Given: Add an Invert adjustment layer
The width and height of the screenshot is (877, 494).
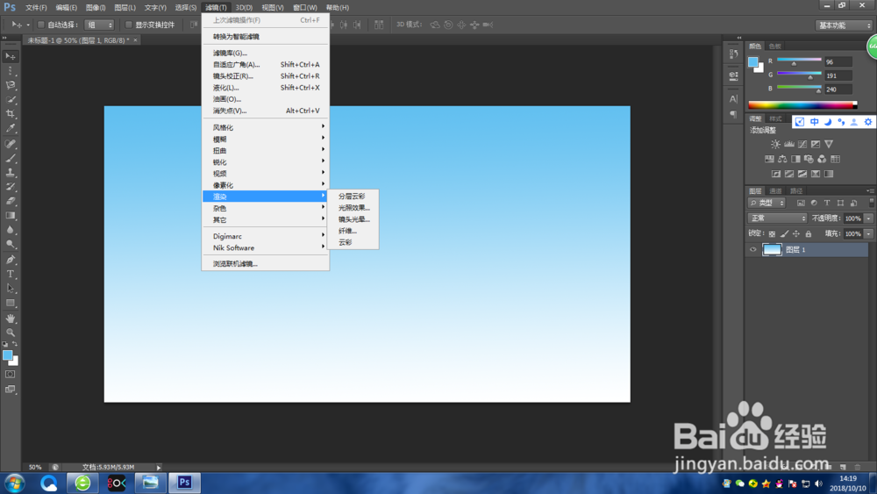Looking at the screenshot, I should click(x=776, y=174).
